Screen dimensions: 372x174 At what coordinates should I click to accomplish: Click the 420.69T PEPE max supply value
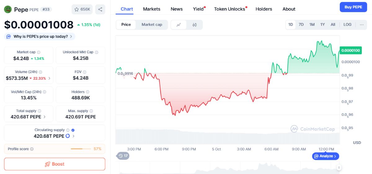pyautogui.click(x=81, y=117)
